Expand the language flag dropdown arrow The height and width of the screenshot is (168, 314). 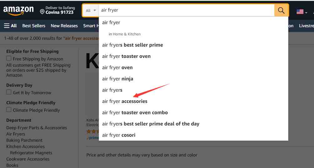tap(306, 13)
